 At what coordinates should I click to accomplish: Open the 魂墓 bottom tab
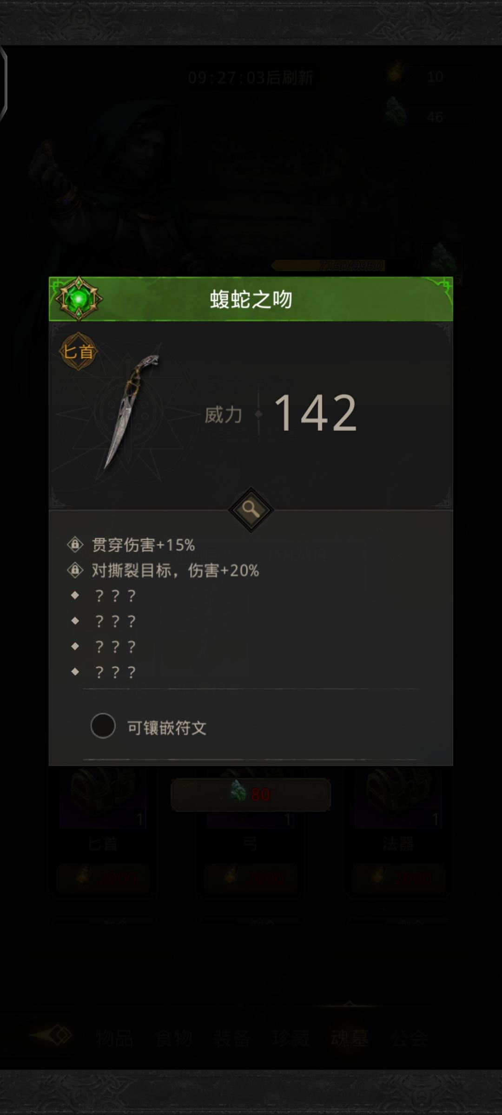(350, 1038)
